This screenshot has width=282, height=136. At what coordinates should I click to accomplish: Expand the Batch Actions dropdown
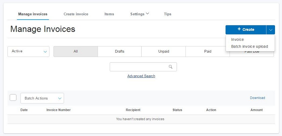tap(42, 98)
